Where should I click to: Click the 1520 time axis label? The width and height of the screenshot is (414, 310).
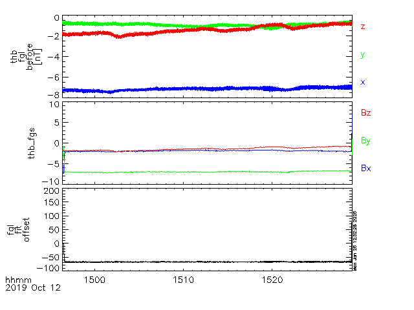(272, 280)
